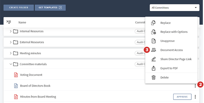Click the collapse-all list icon beside Name

tap(9, 22)
